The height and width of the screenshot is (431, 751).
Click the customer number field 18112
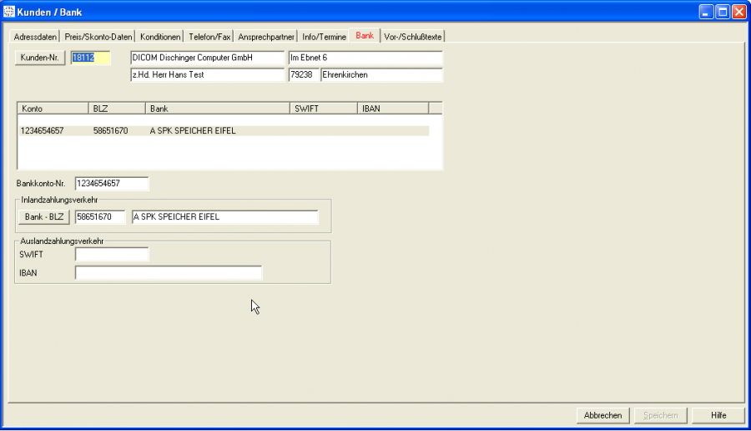point(90,58)
